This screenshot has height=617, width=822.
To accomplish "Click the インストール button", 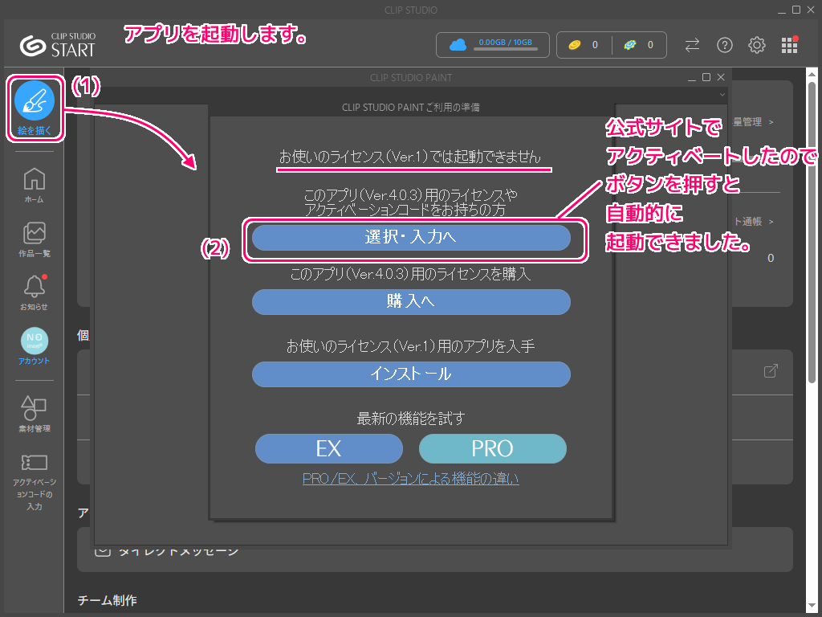I will tap(411, 374).
